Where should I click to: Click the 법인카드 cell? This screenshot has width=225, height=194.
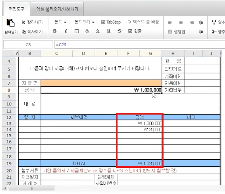[173, 69]
